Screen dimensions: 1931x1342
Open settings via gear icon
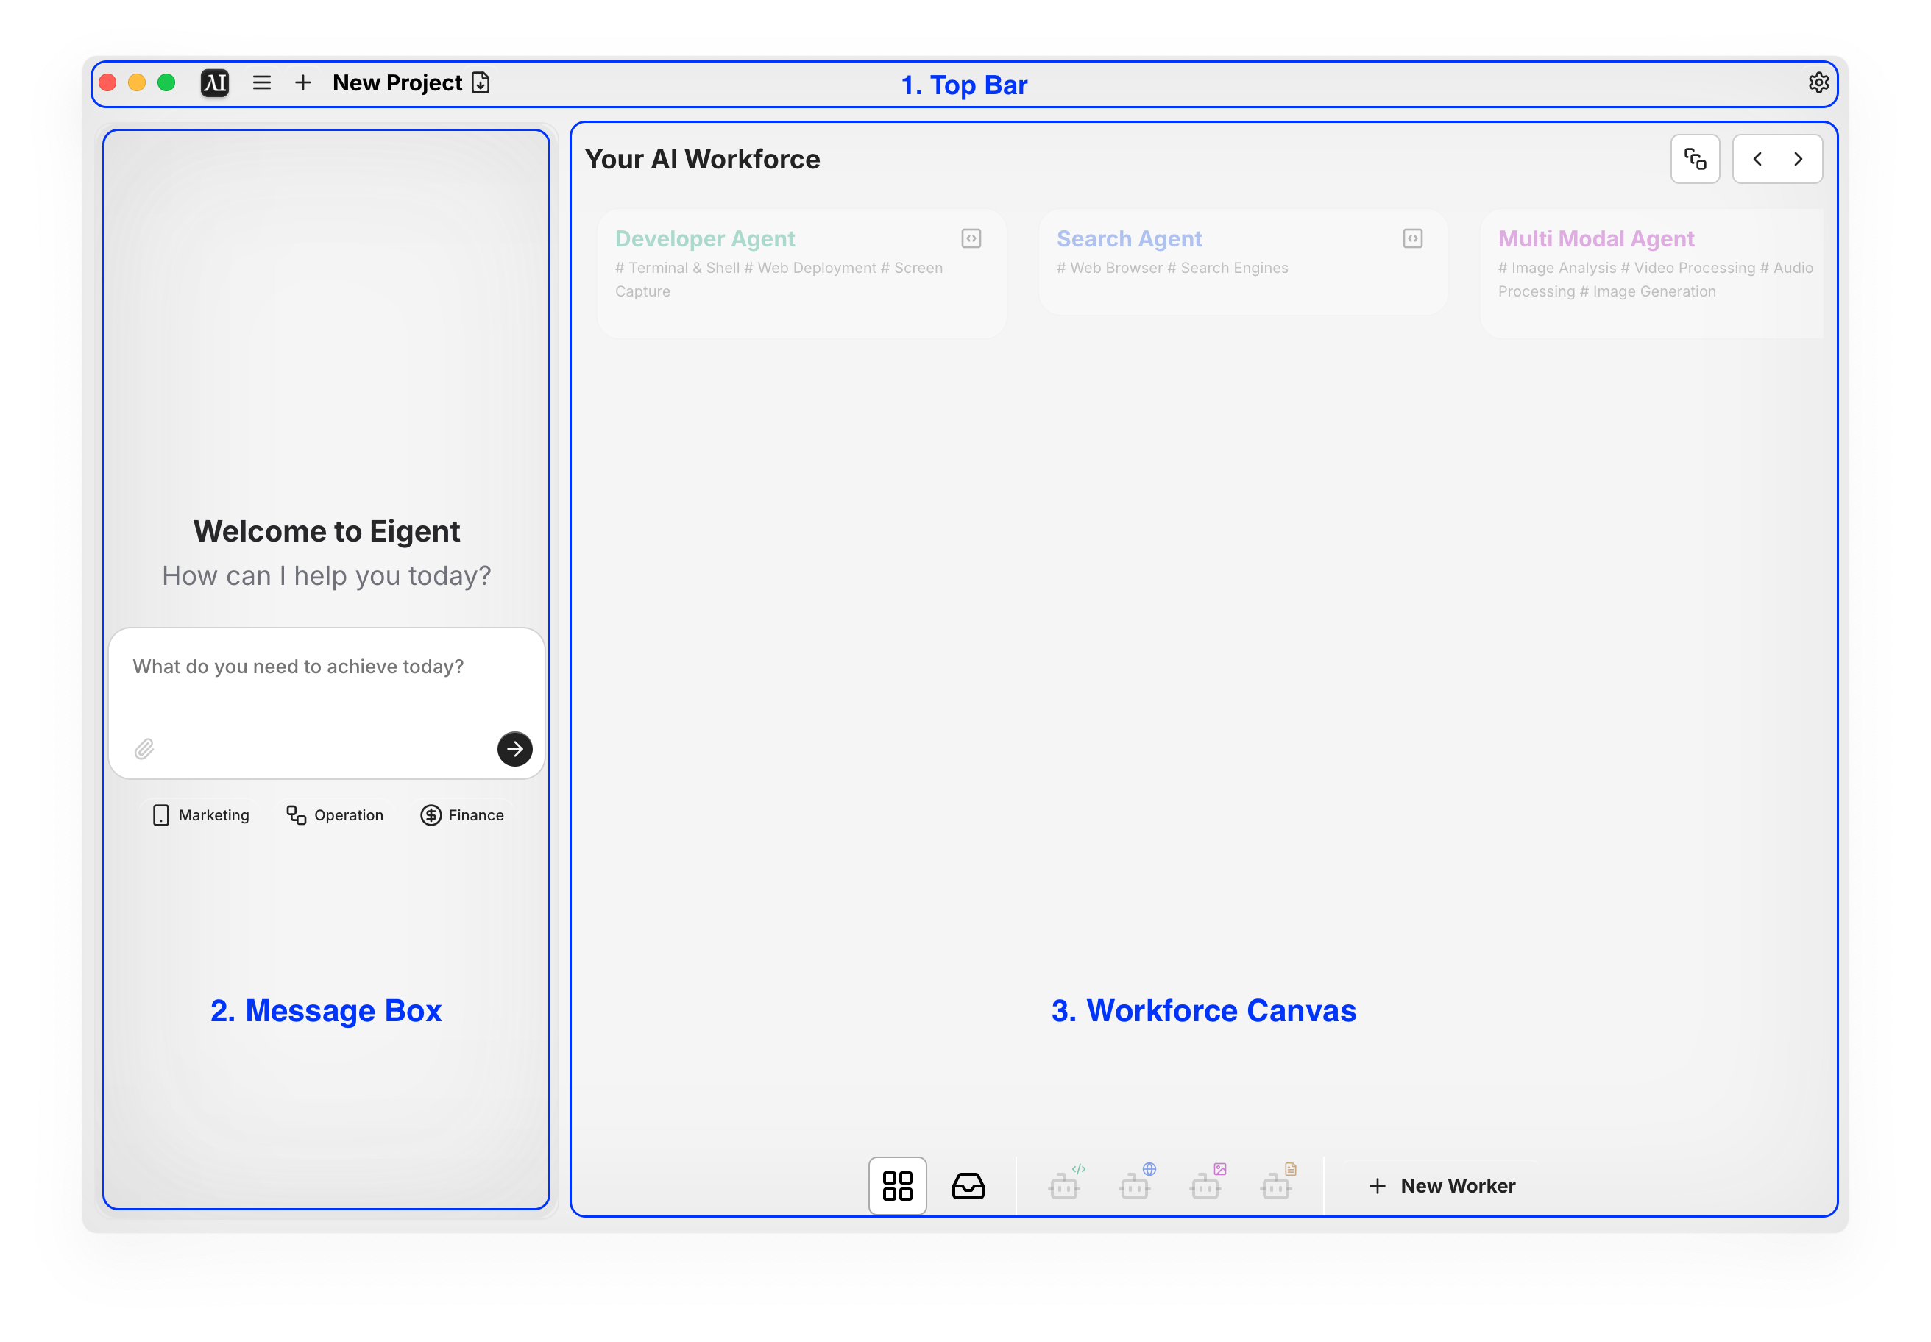(1818, 82)
